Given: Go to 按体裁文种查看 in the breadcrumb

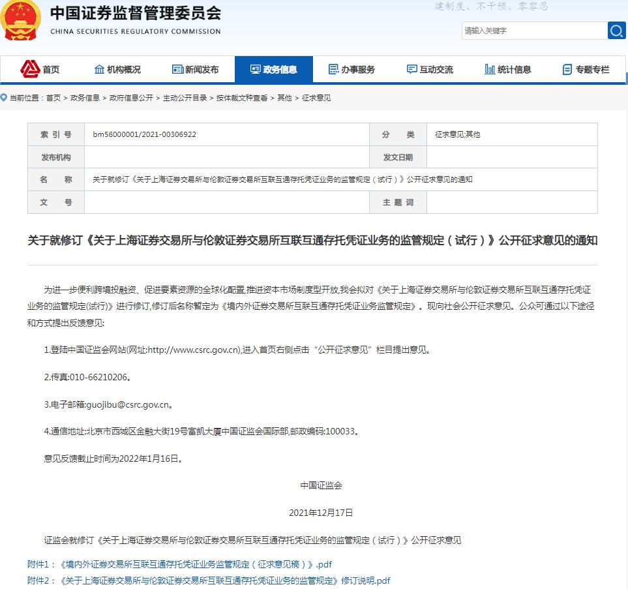Looking at the screenshot, I should 242,98.
